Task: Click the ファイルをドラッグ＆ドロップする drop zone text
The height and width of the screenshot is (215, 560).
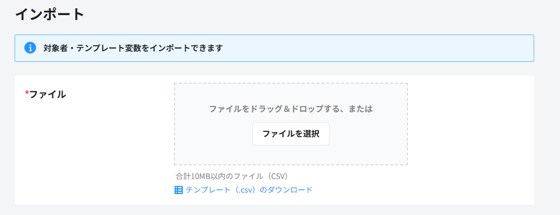Action: [290, 109]
